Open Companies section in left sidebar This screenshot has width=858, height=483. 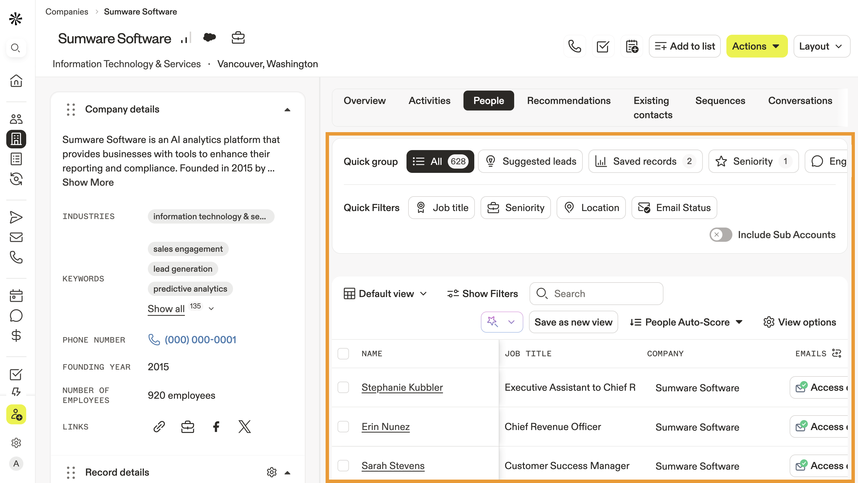click(x=16, y=139)
